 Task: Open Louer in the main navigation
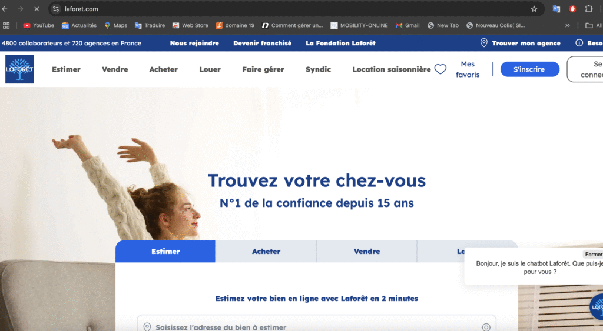(x=210, y=69)
